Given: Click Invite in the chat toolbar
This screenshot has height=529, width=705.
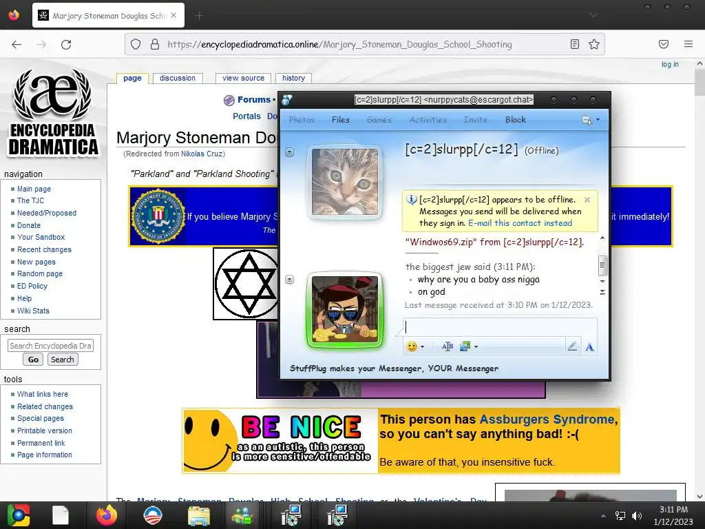Looking at the screenshot, I should click(476, 120).
